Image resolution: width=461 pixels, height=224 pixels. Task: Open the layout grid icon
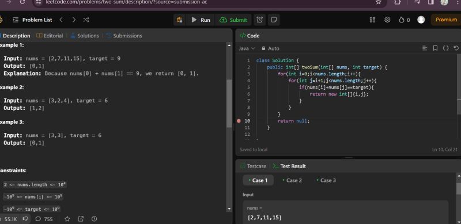tap(372, 20)
